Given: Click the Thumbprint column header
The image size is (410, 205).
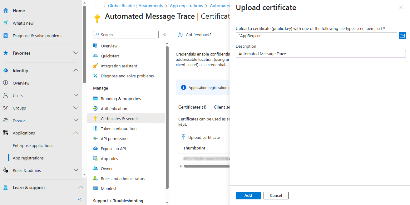Looking at the screenshot, I should (194, 148).
